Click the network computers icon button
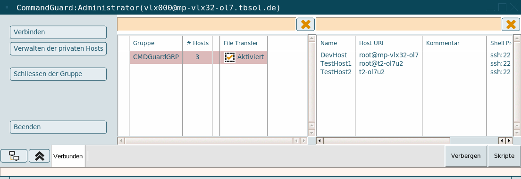521x179 pixels. [14, 156]
